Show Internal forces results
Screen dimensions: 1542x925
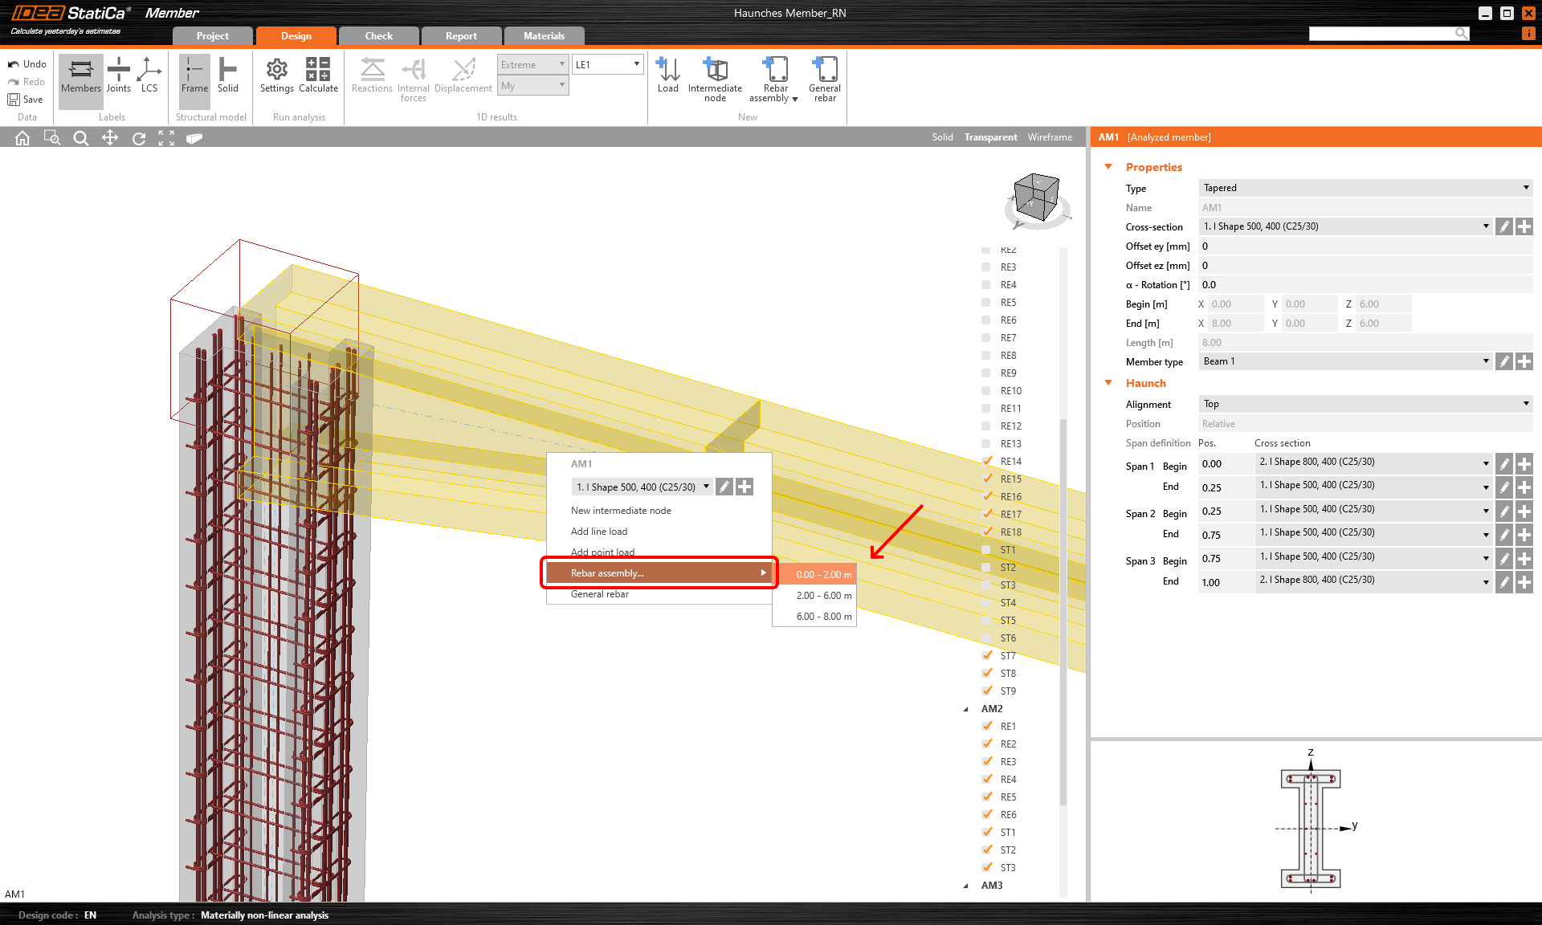pyautogui.click(x=413, y=78)
